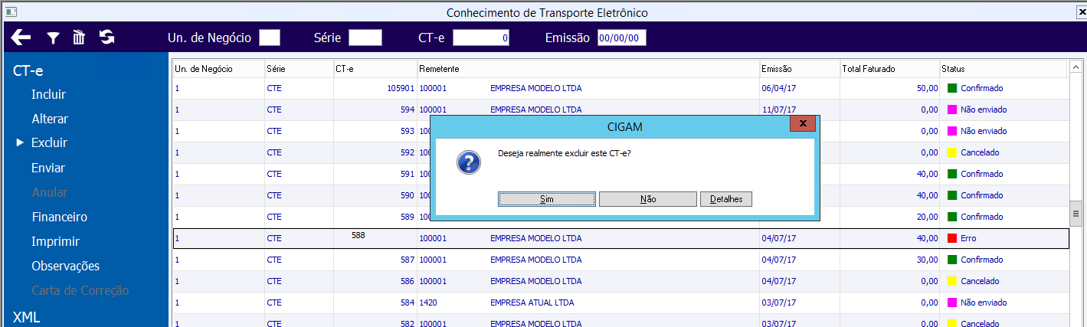Image resolution: width=1087 pixels, height=327 pixels.
Task: Select Incluir in CT-e sidebar
Action: click(x=48, y=95)
